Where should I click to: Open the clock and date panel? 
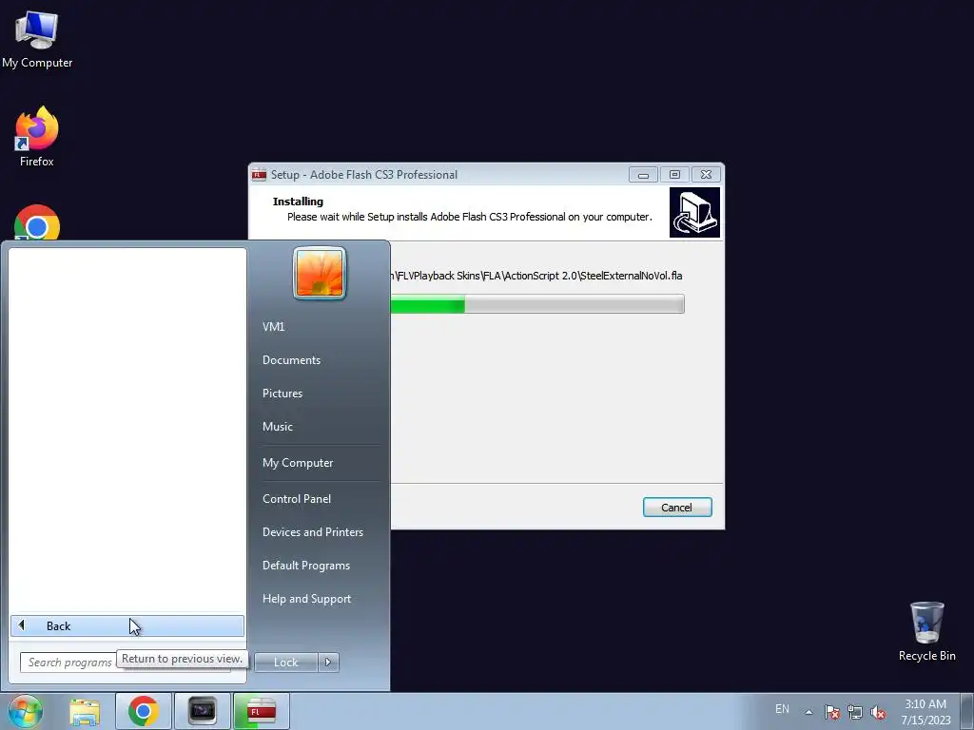tap(925, 712)
